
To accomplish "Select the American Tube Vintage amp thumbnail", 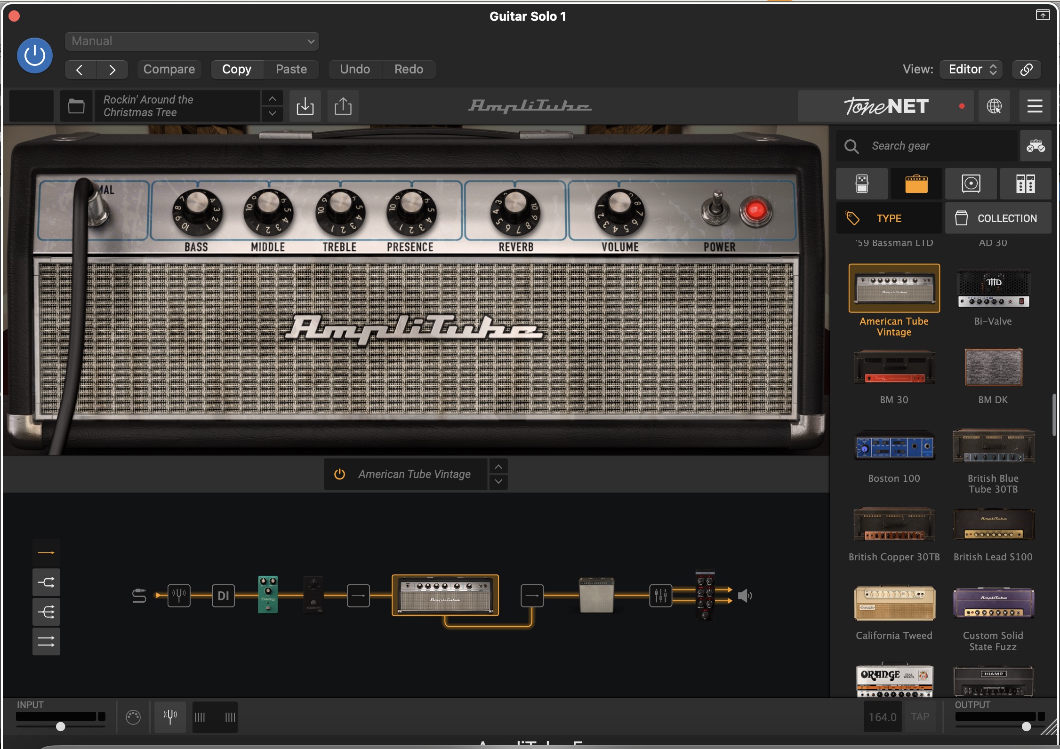I will click(x=894, y=288).
